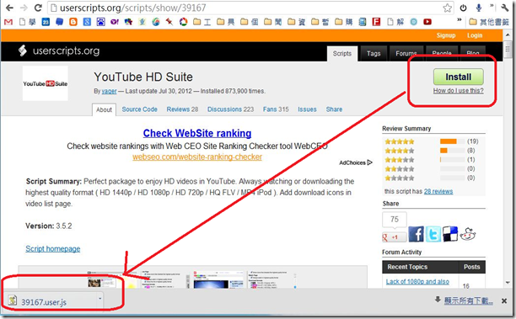Click the Signup link
The image size is (516, 319).
pos(446,35)
